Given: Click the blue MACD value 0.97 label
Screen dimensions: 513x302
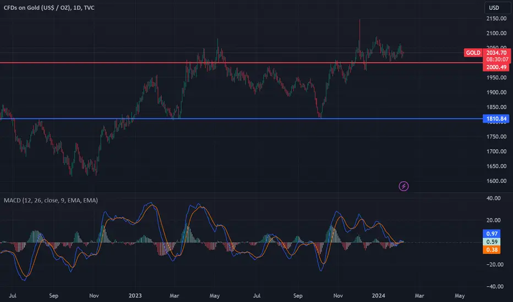Looking at the screenshot, I should (492, 234).
